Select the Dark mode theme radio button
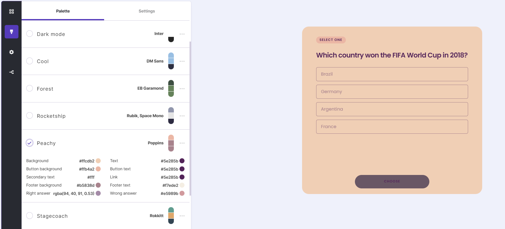505x229 pixels. coord(29,34)
